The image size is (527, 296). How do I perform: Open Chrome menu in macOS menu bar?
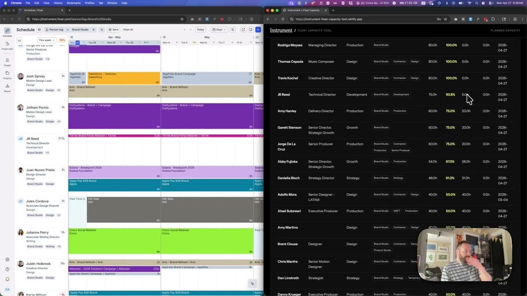click(16, 3)
